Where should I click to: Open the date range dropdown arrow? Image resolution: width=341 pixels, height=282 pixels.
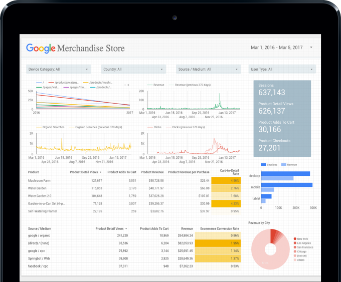pyautogui.click(x=311, y=48)
